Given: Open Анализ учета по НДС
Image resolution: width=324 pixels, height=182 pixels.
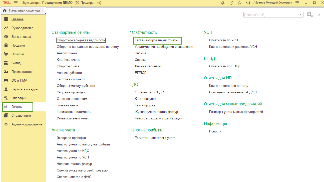Looking at the screenshot, I should click(x=73, y=151).
